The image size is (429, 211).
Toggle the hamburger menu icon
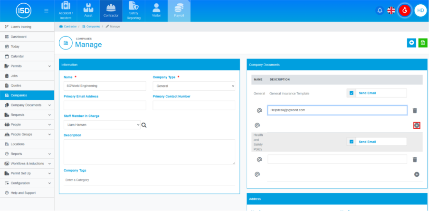point(46,10)
